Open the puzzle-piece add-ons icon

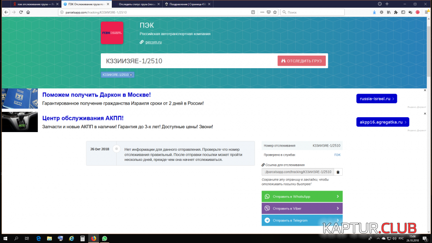(396, 12)
